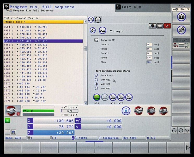Viewport: 194px width, 157px height.
Task: Click the M21 conveyor timer button
Action: [113, 97]
